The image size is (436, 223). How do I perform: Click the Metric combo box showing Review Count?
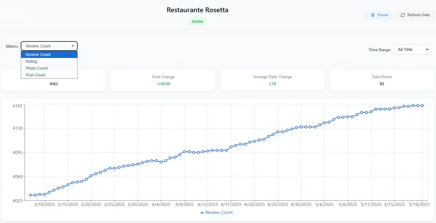49,46
